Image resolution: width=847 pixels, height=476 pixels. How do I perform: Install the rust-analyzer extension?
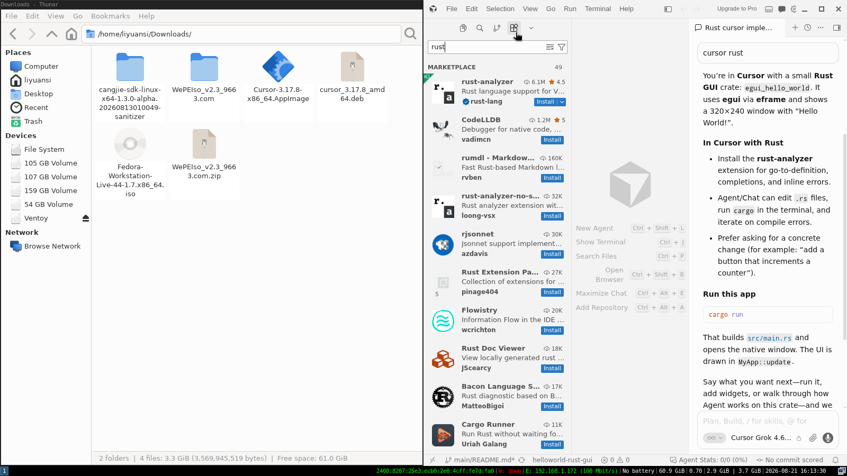tap(546, 102)
